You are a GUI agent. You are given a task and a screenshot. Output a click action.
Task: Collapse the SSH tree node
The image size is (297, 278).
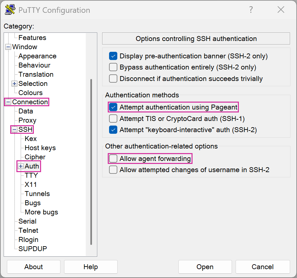14,129
